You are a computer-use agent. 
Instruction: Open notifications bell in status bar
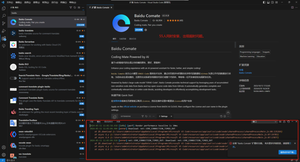(x=296, y=160)
